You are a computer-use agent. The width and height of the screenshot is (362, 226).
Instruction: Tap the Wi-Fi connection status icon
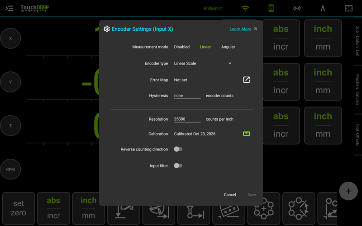point(245,8)
